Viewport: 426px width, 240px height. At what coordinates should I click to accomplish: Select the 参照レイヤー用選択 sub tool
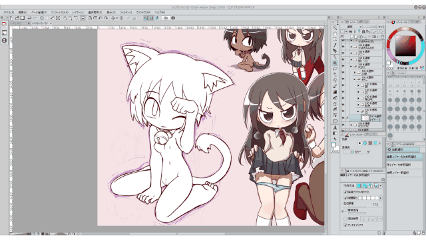coord(405,173)
